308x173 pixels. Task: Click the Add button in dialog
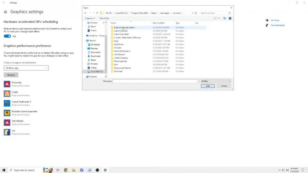pyautogui.click(x=207, y=86)
